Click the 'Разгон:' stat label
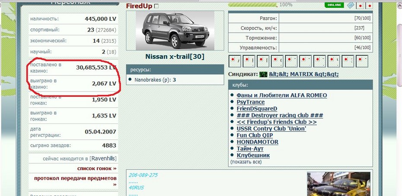 coord(268,18)
